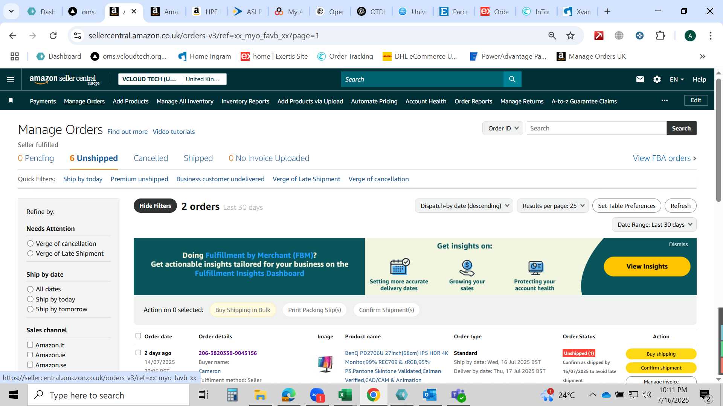The image size is (723, 406).
Task: Open the VCLOUD TECH account switcher
Action: coord(172,79)
